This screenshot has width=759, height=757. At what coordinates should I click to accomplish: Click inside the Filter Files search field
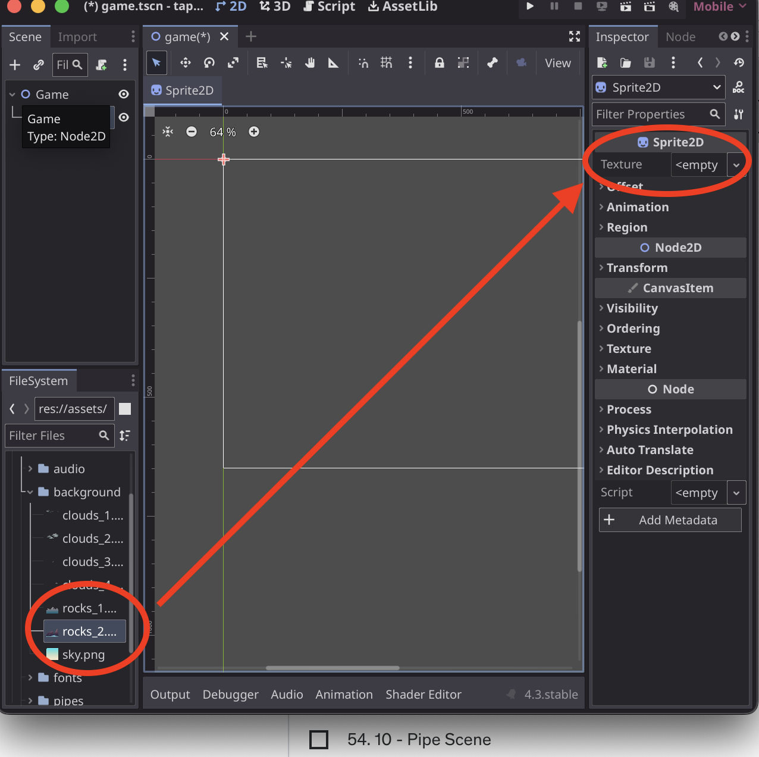tap(54, 435)
